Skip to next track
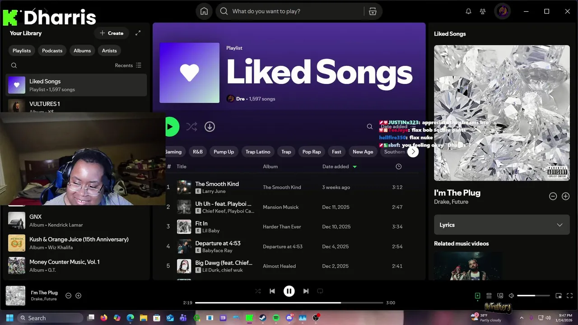Viewport: 578px width, 325px height. pos(306,291)
